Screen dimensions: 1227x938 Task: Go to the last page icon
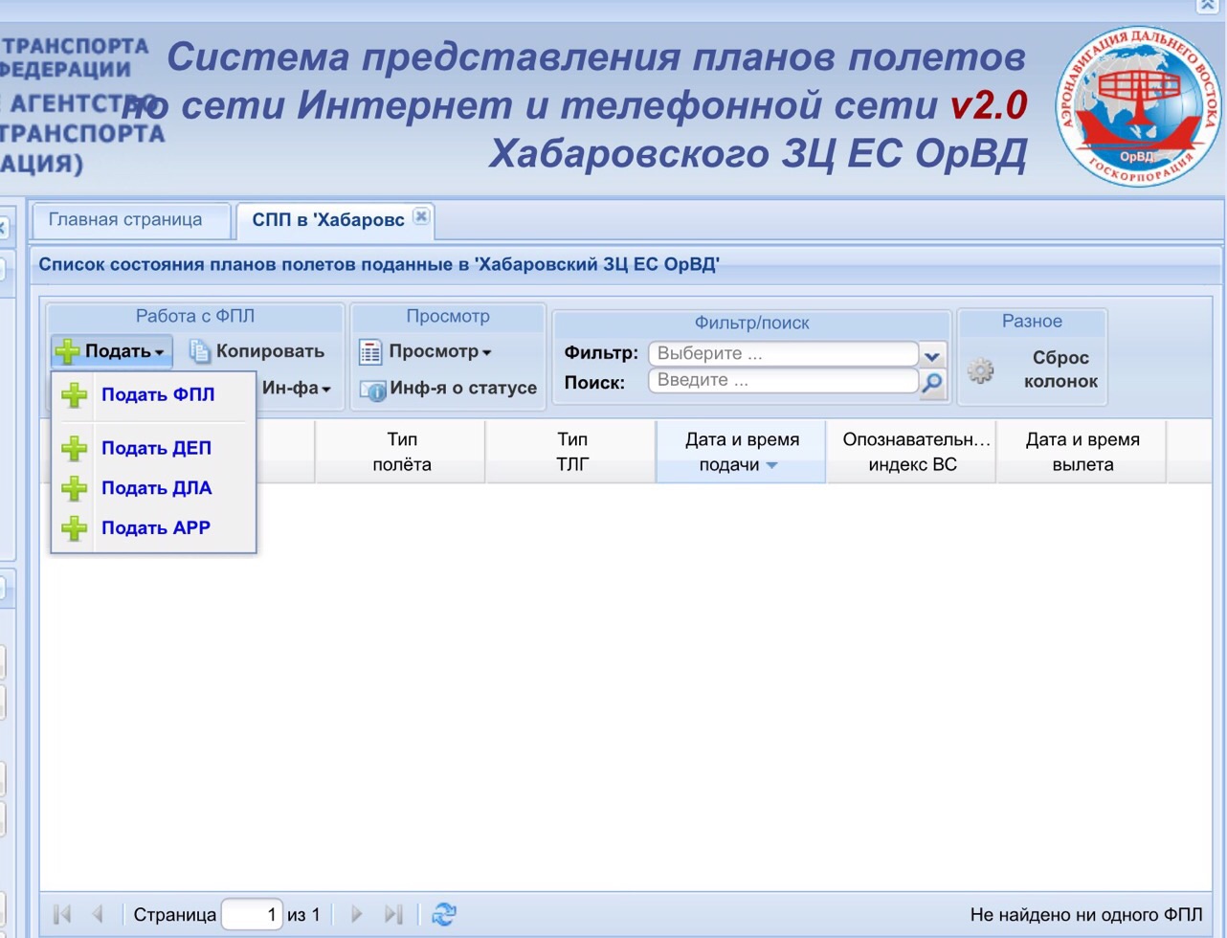pos(392,914)
